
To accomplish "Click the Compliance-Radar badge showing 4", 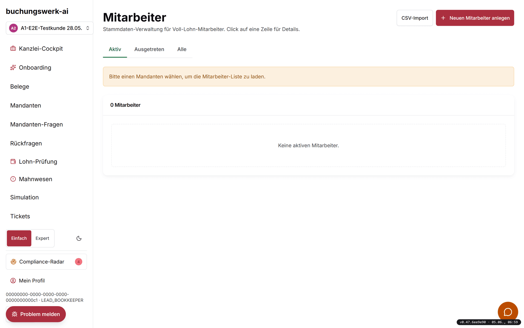I will [79, 262].
